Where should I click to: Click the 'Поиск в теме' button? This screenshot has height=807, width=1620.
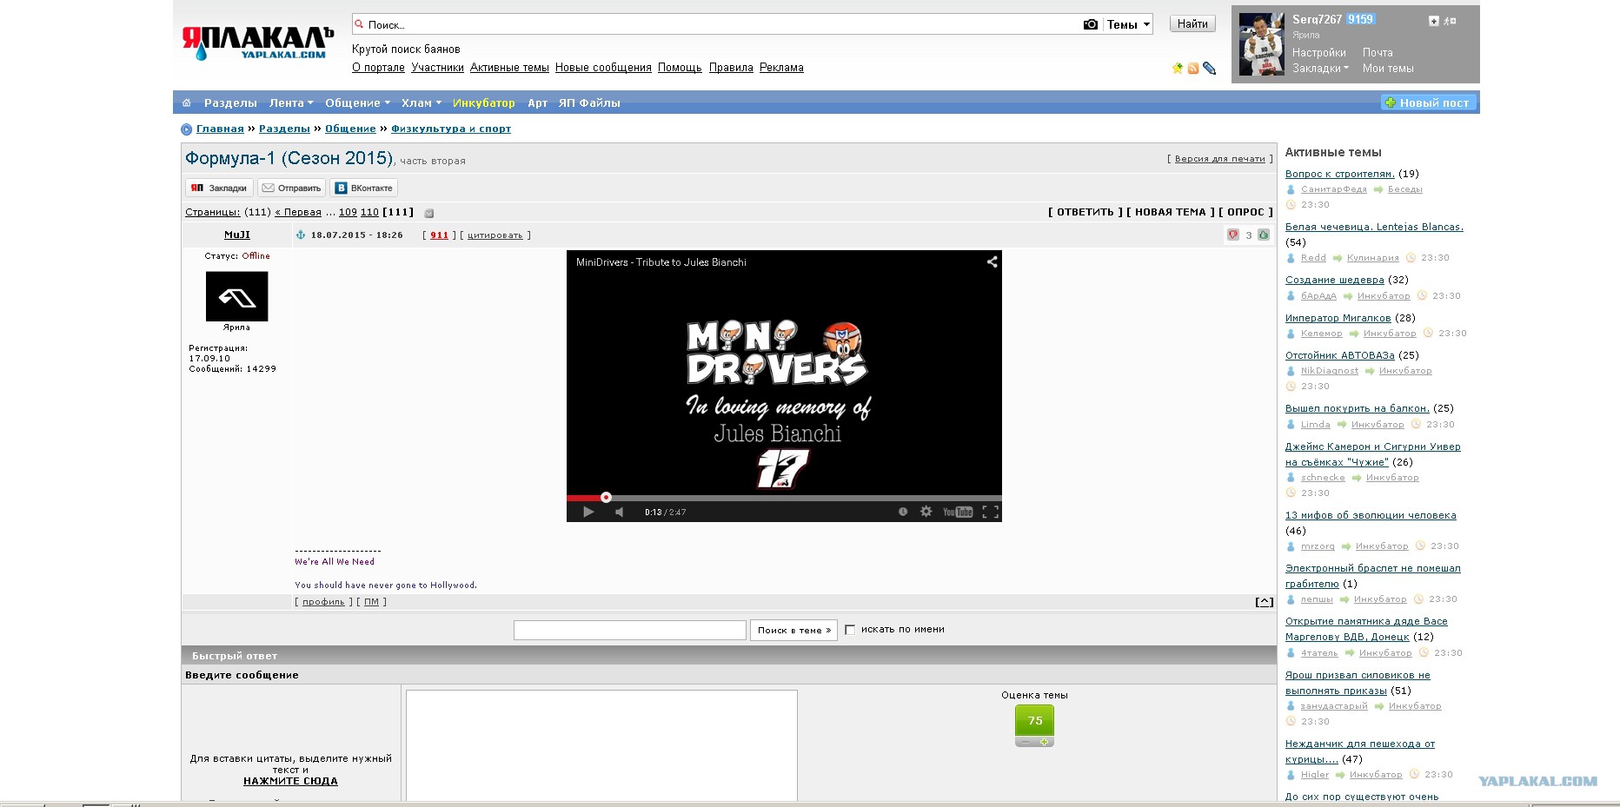(793, 630)
